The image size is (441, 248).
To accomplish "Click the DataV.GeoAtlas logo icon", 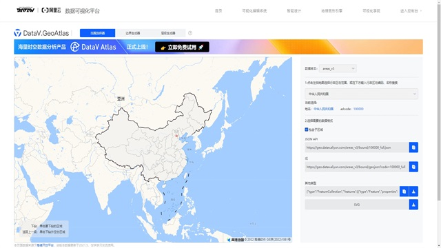I will click(x=17, y=33).
